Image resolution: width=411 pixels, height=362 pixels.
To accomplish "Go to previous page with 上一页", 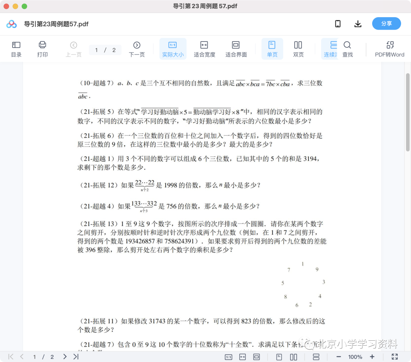I will coord(73,49).
